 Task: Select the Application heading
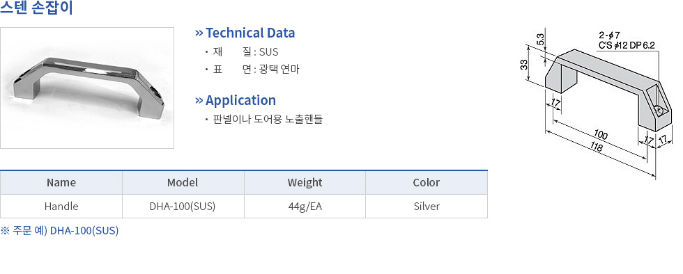tap(240, 100)
